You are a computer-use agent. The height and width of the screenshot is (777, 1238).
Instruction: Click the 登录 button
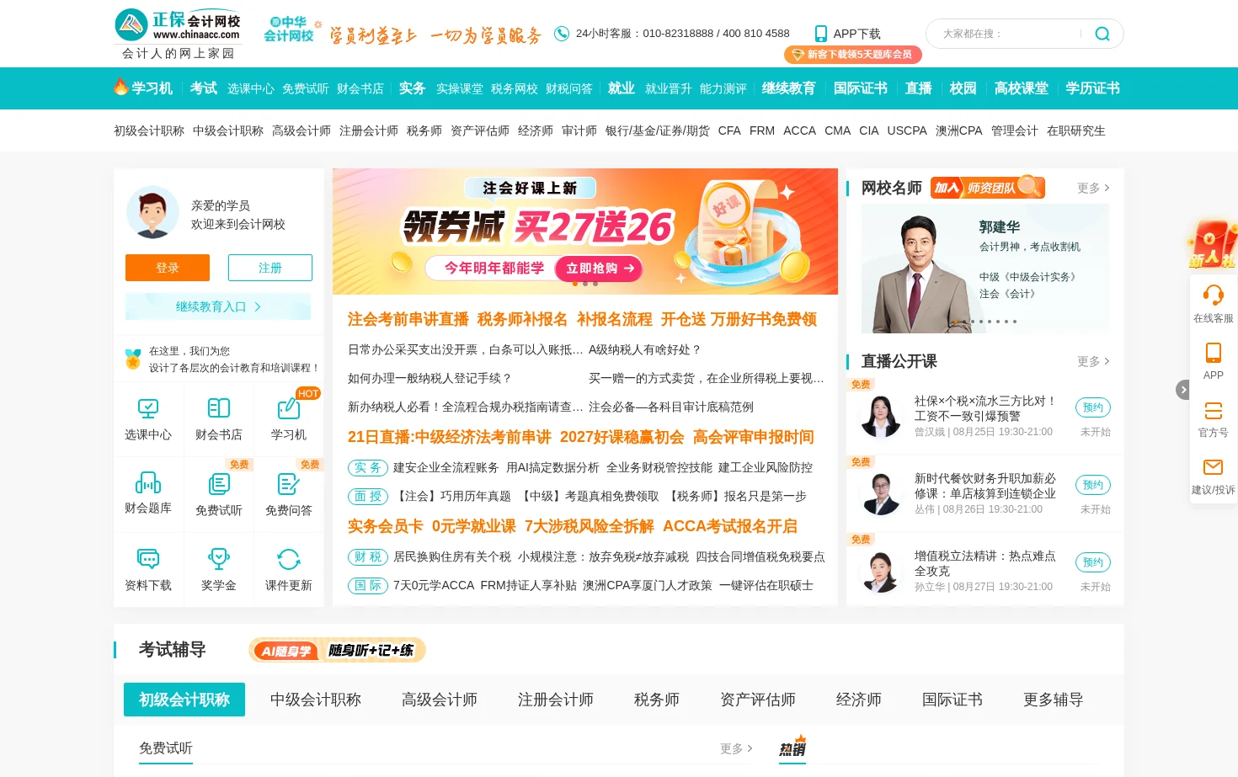click(168, 268)
